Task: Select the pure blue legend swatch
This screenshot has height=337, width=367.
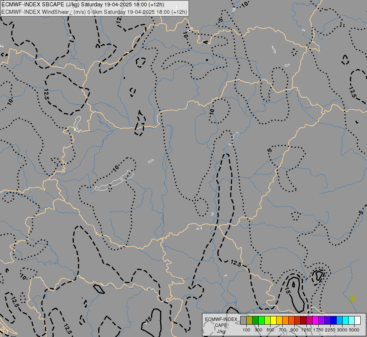Action: pyautogui.click(x=334, y=320)
